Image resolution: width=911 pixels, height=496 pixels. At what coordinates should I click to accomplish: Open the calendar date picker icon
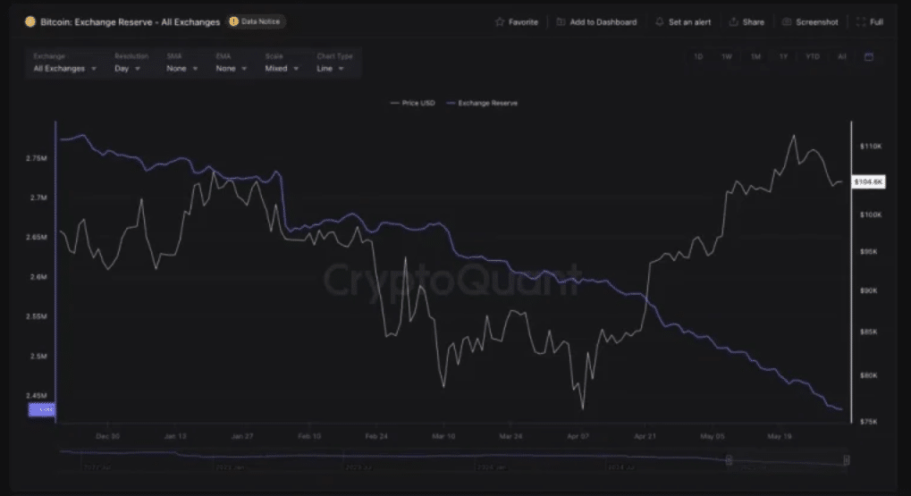[x=869, y=57]
